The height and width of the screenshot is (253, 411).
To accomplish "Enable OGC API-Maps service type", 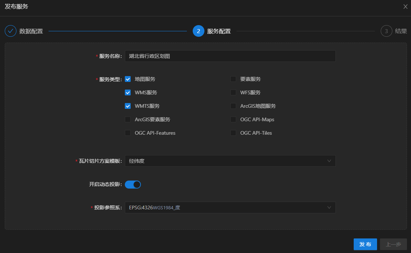I will [x=233, y=119].
